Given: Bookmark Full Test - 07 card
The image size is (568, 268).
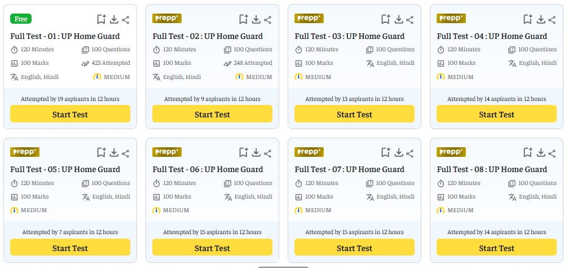Looking at the screenshot, I should [x=386, y=153].
